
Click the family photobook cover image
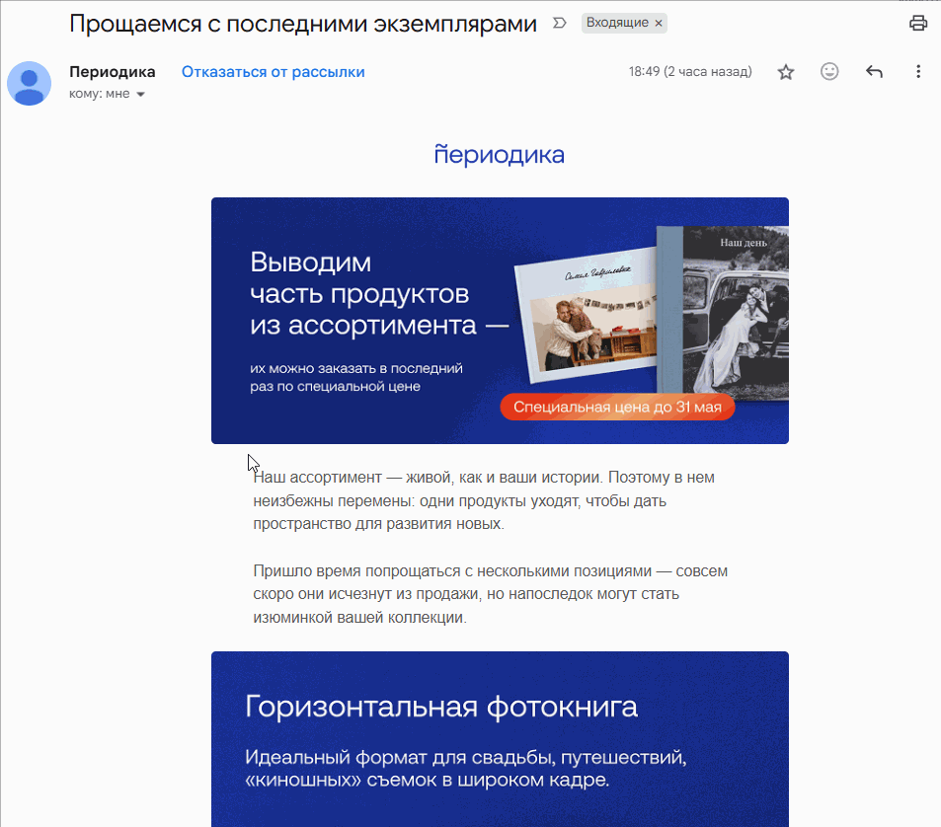588,316
